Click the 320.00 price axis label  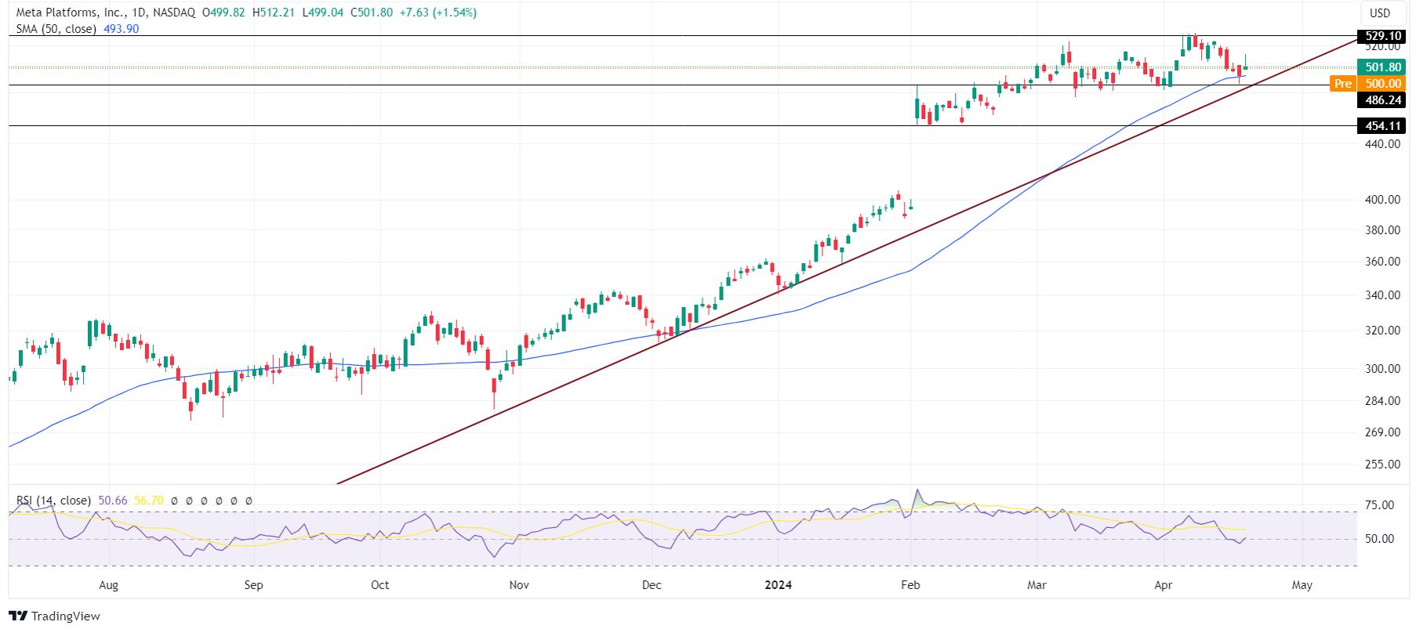(1382, 331)
